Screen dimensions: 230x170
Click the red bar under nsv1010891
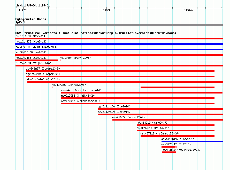tap(119, 39)
